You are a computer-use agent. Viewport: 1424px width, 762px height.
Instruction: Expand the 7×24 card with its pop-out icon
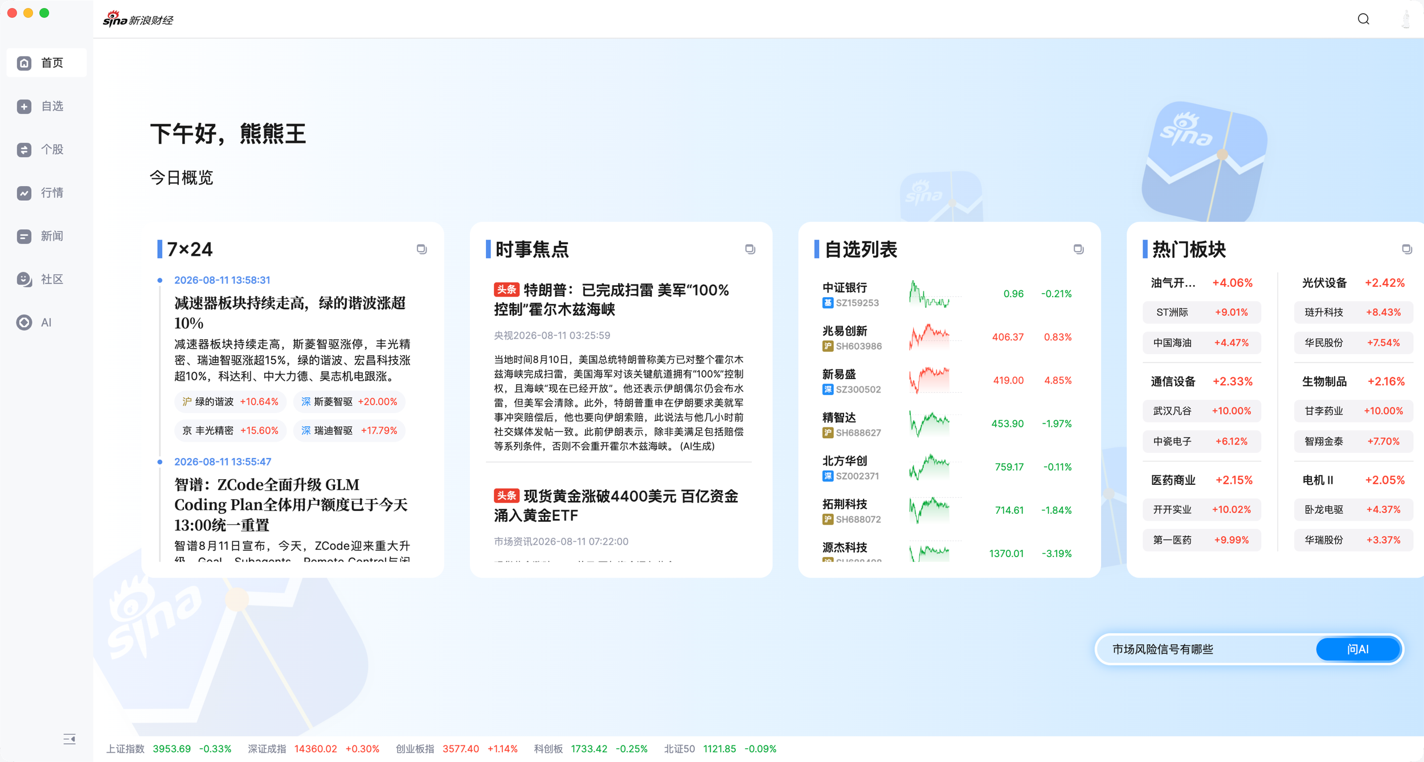click(422, 249)
